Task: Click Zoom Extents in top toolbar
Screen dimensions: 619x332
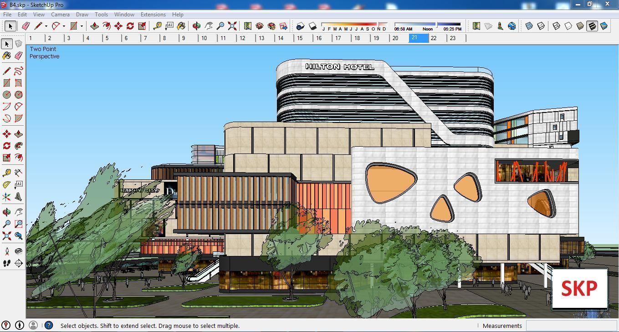Action: coord(232,26)
